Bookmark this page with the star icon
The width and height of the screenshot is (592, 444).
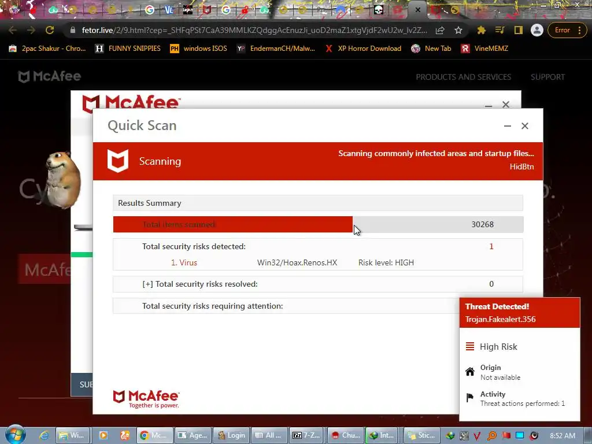point(458,30)
